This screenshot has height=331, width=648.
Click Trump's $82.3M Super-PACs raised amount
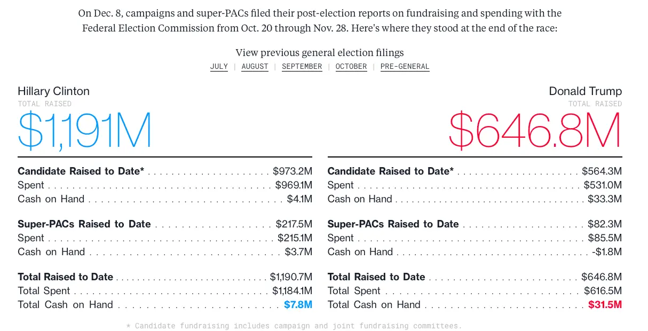[x=605, y=224]
